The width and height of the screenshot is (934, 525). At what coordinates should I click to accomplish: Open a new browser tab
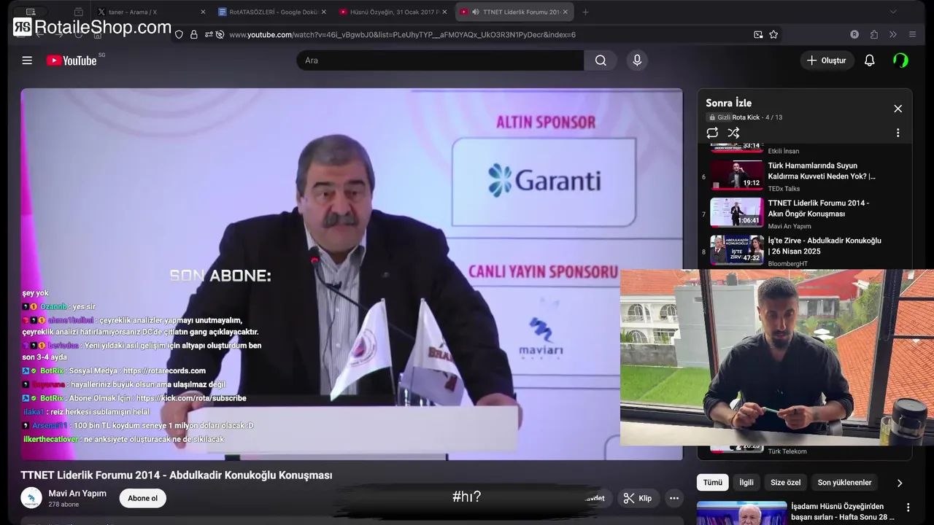tap(585, 12)
